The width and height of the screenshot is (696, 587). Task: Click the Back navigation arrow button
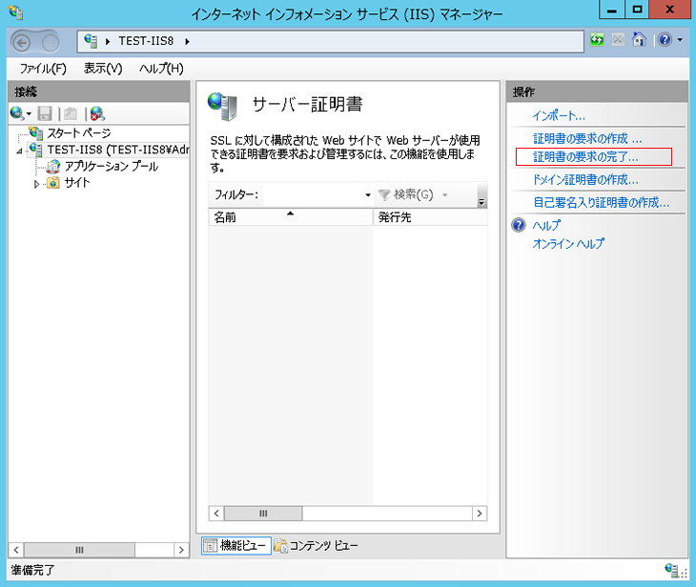21,43
